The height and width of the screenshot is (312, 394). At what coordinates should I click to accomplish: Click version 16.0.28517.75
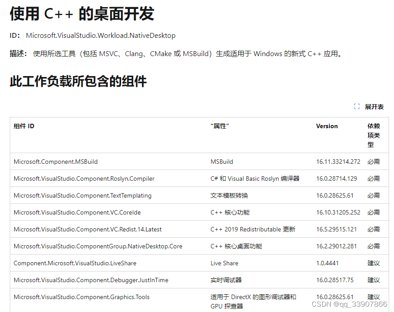335,280
